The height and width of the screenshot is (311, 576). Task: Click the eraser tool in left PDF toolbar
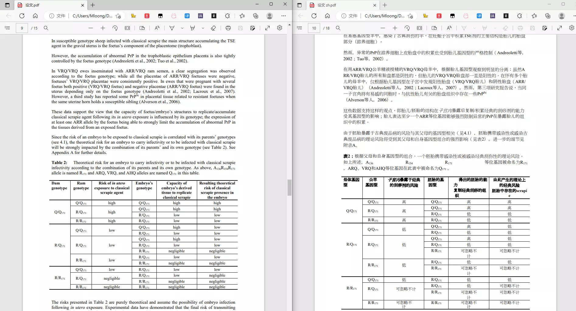point(213,28)
